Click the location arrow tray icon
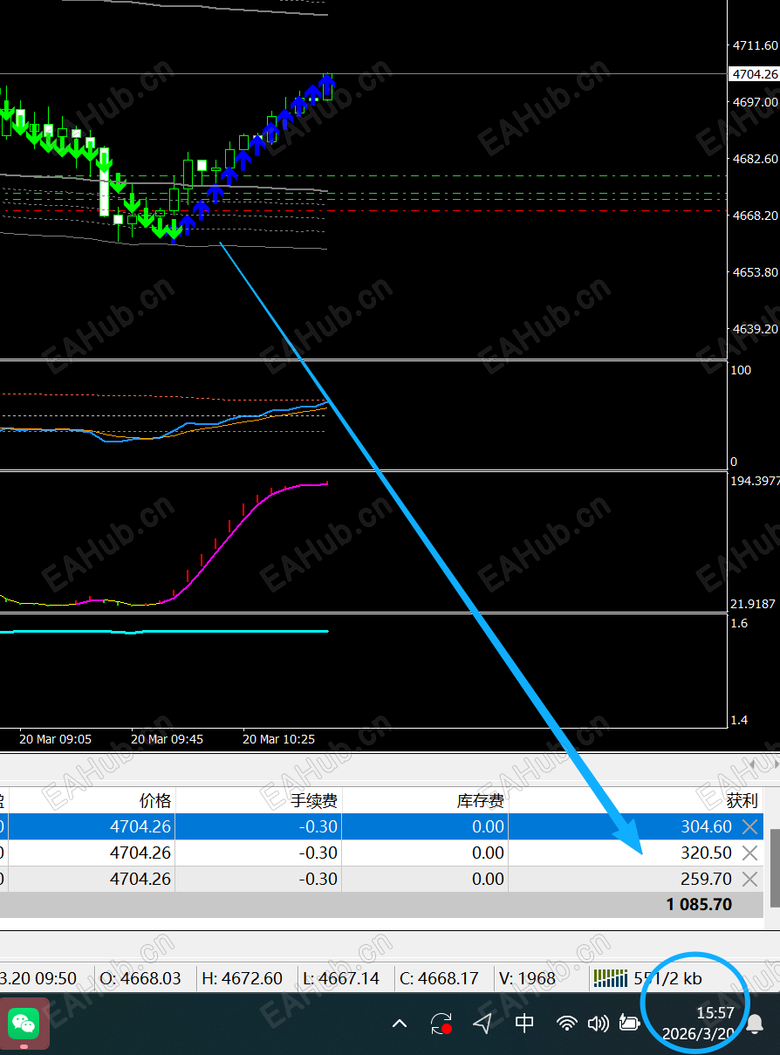This screenshot has height=1055, width=780. pos(482,1024)
